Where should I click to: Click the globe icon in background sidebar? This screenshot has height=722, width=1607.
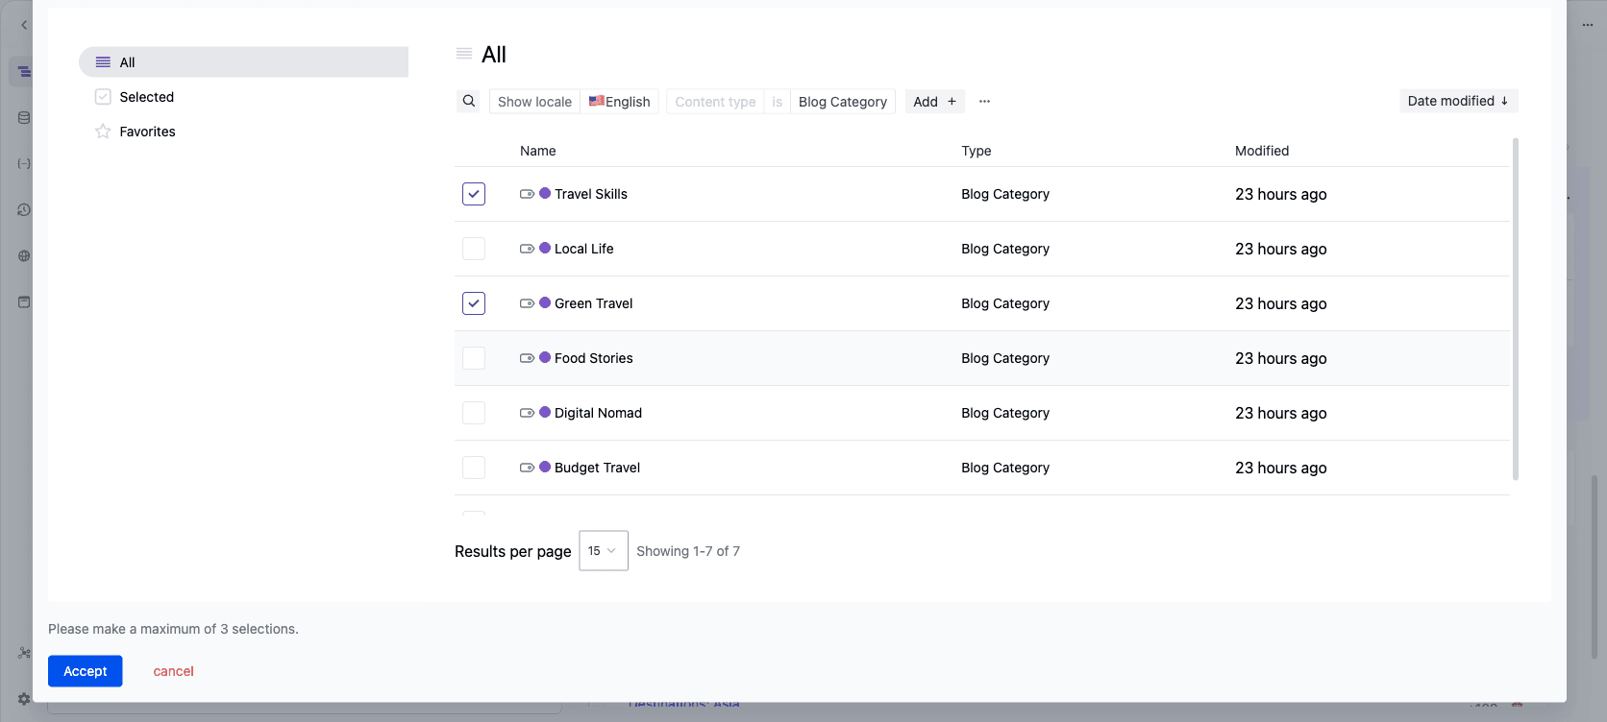pos(24,255)
